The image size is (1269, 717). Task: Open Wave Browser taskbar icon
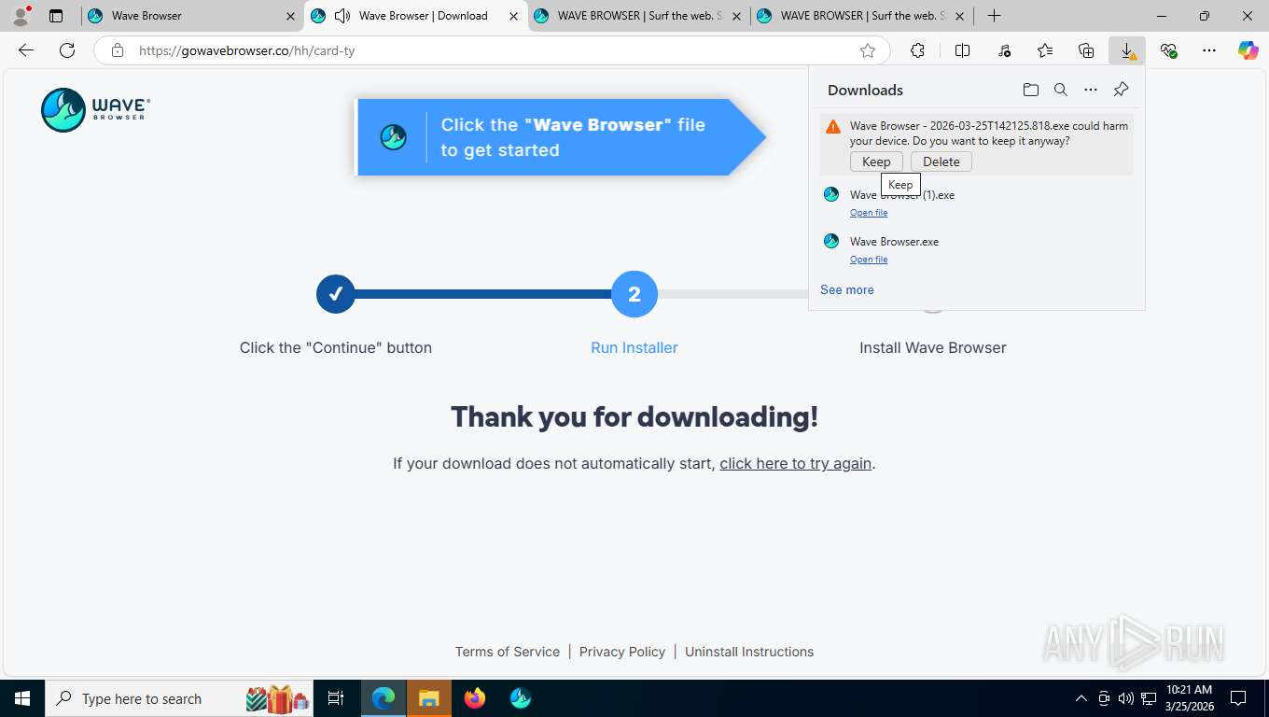(521, 698)
